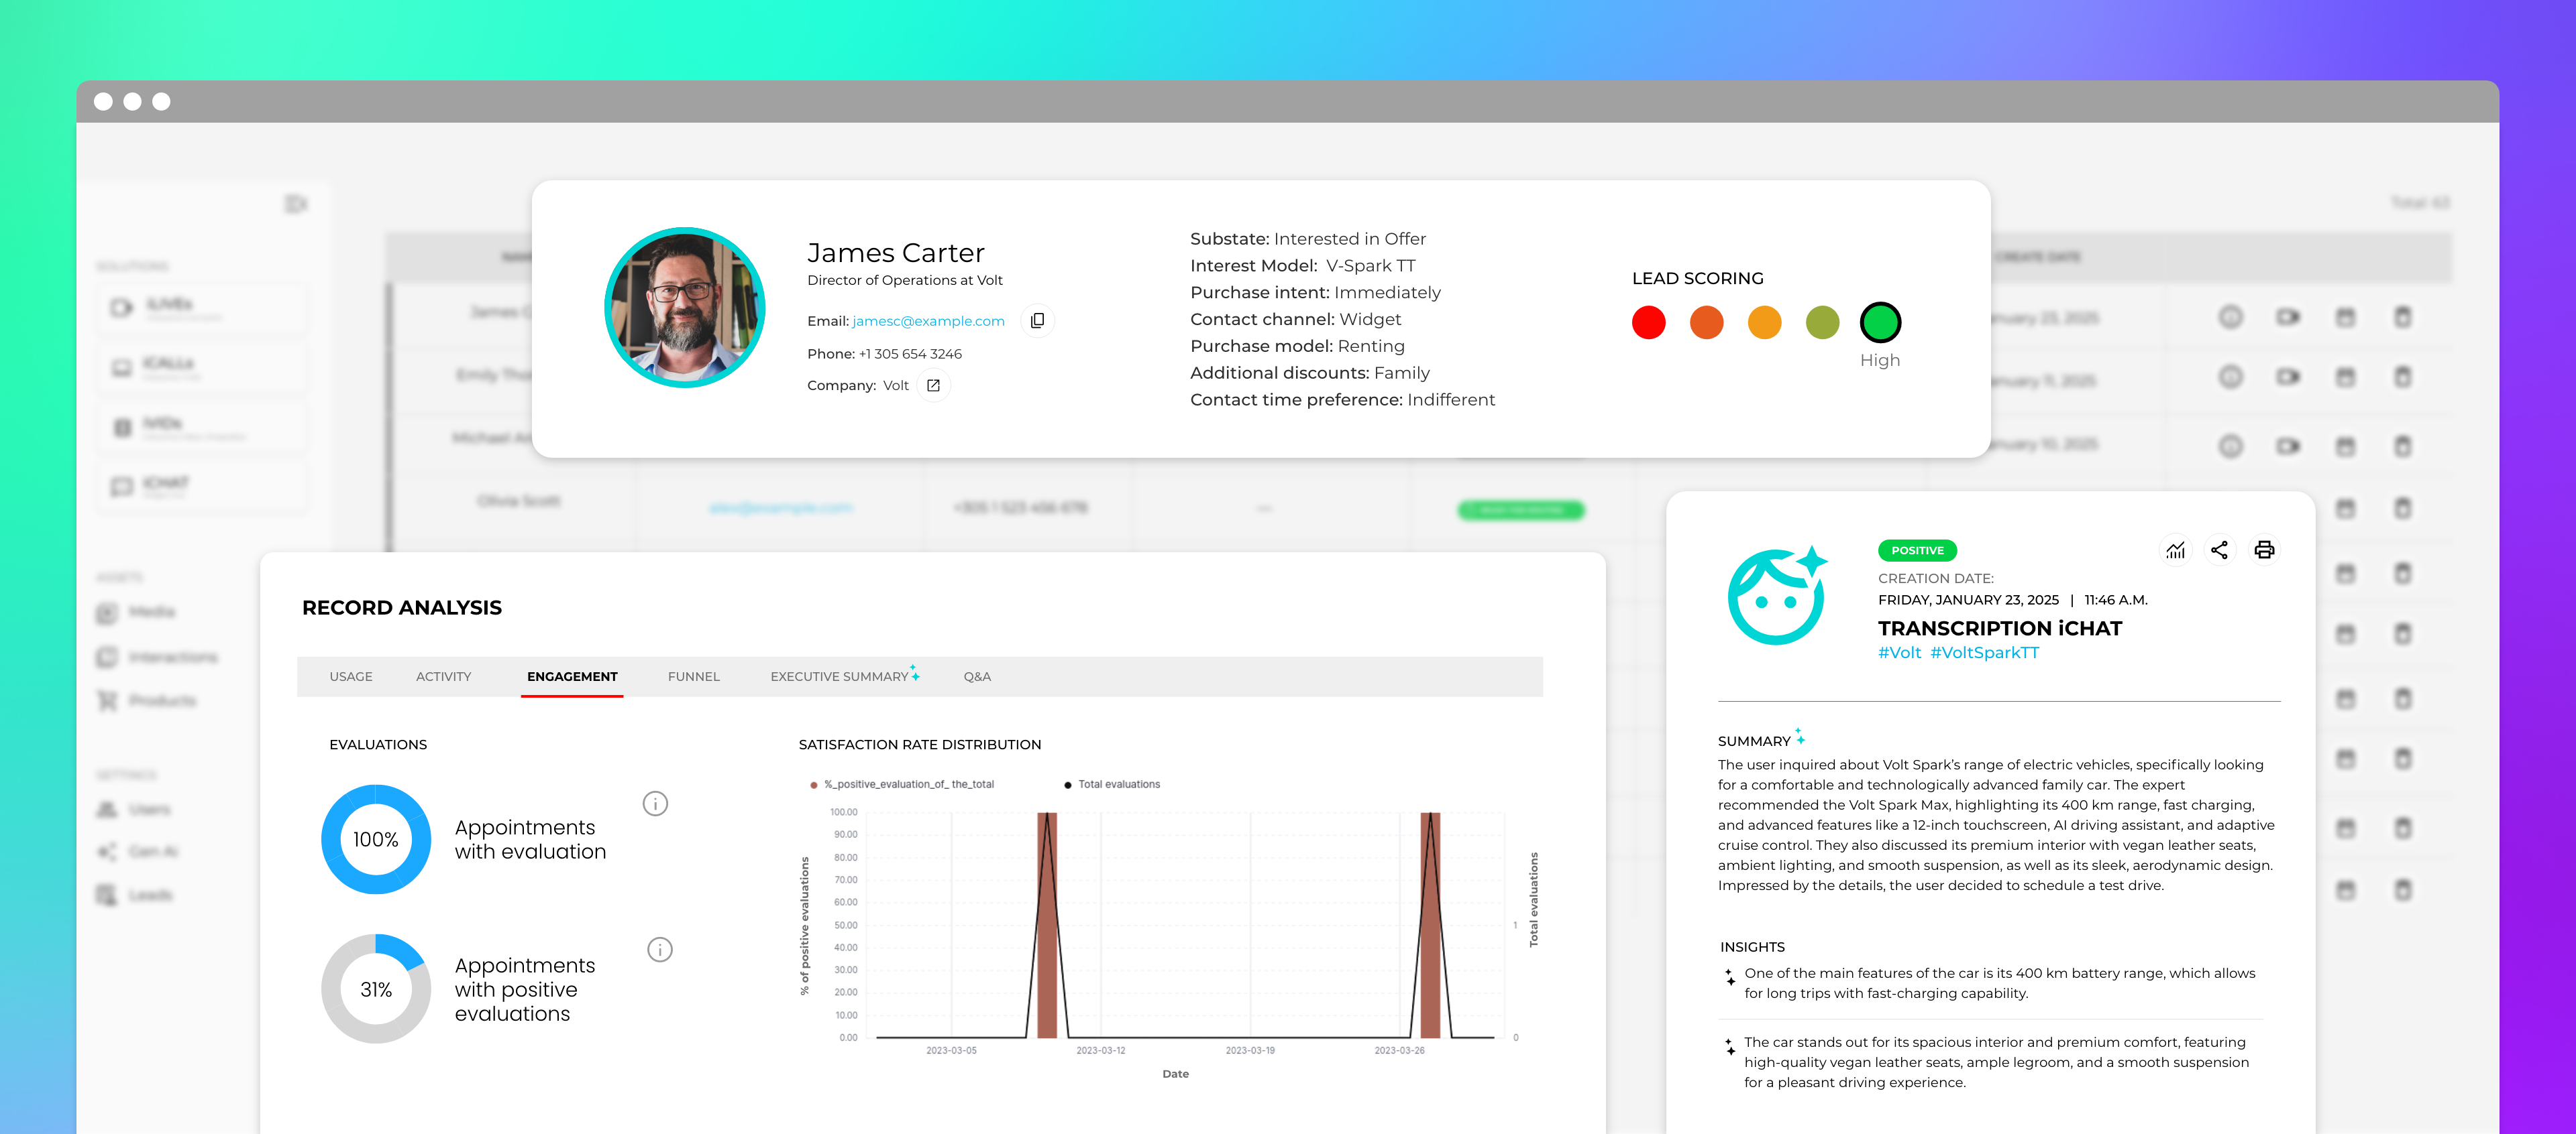
Task: Click the share icon in transcription panel
Action: click(x=2219, y=550)
